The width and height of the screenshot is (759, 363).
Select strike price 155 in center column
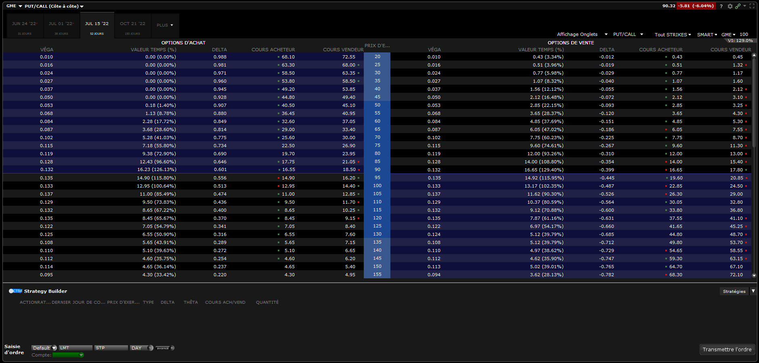[x=377, y=274]
